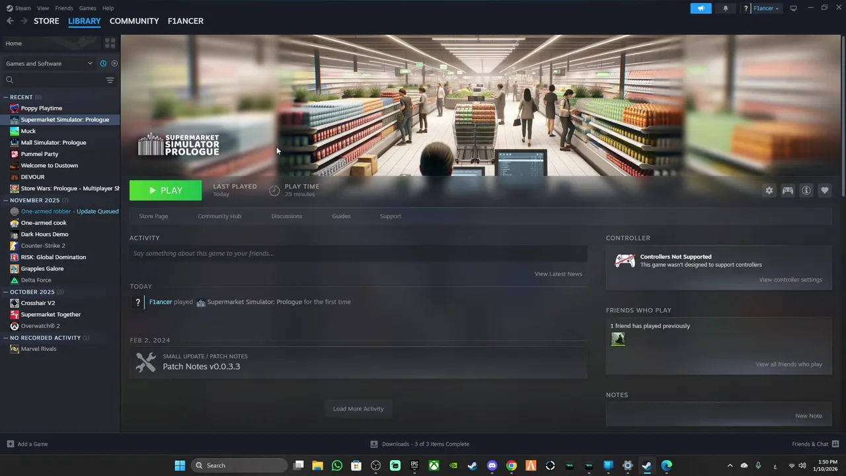Open the game's Store Page link
Image resolution: width=846 pixels, height=476 pixels.
pyautogui.click(x=153, y=216)
